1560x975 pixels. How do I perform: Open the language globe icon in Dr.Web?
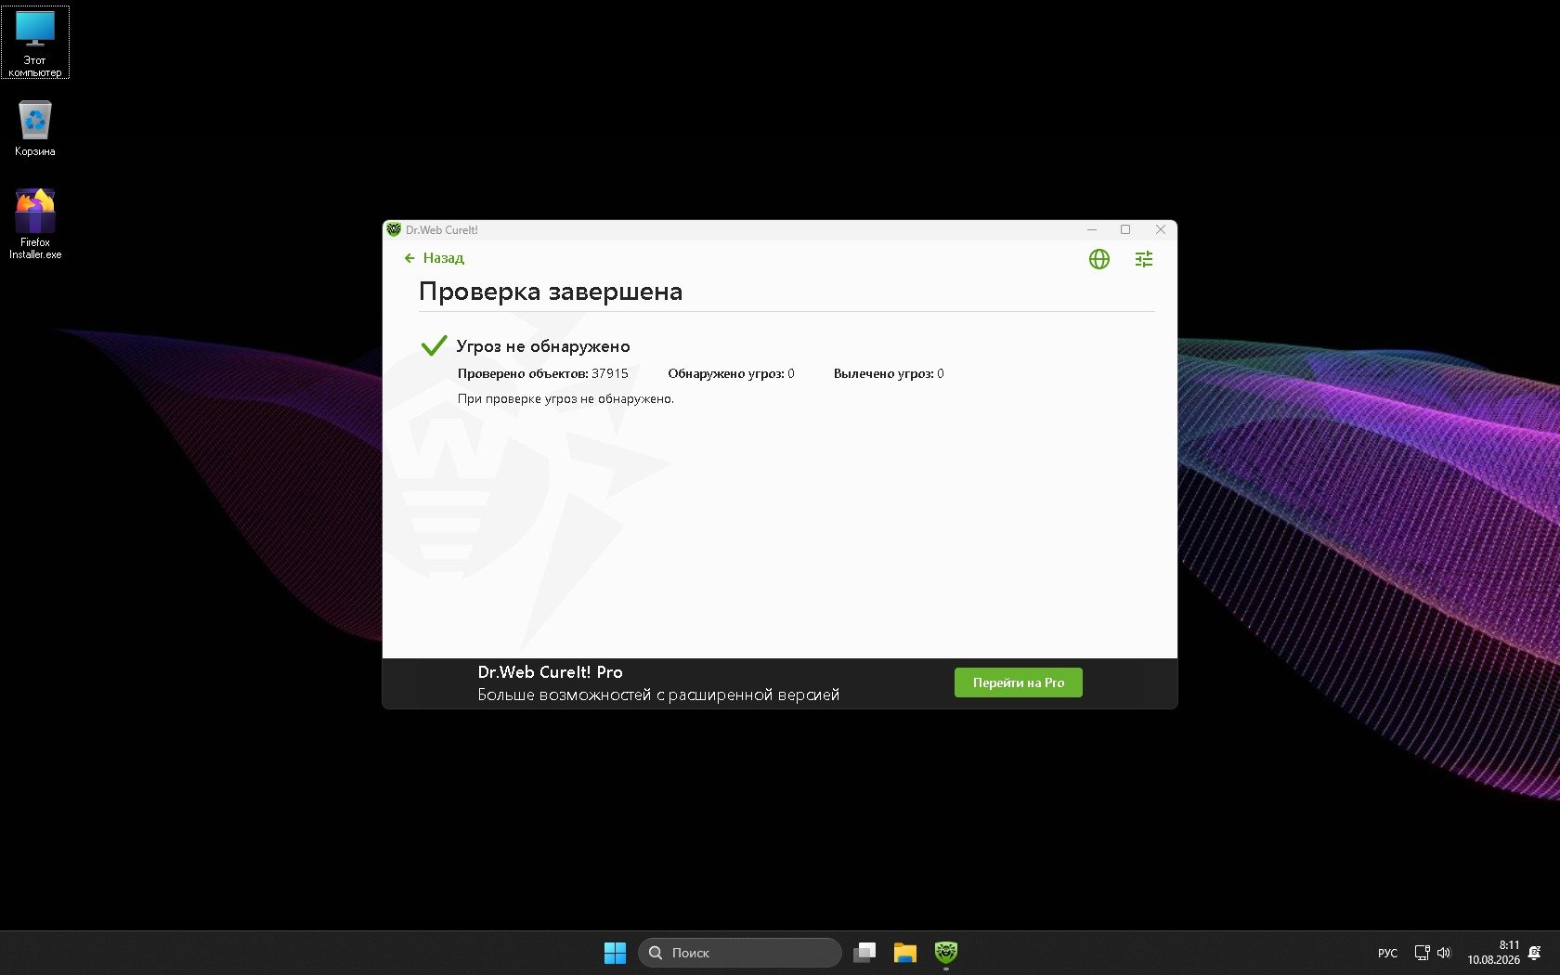pos(1098,259)
